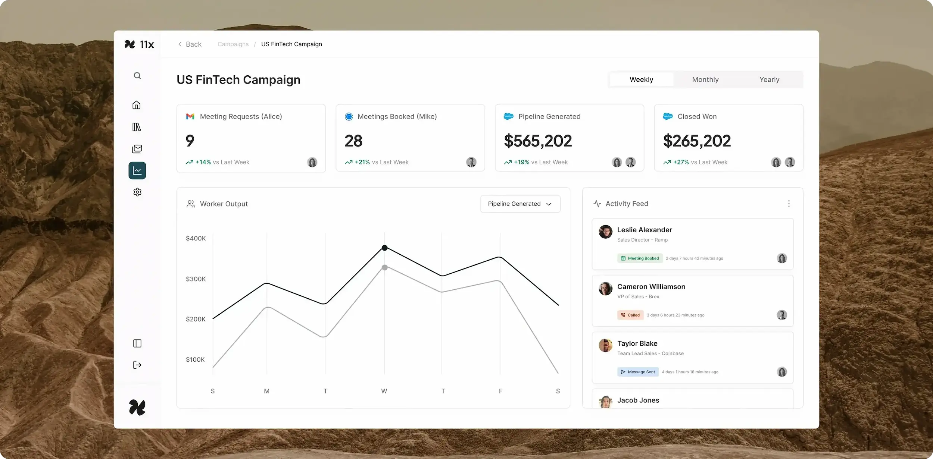Select the Home icon in the sidebar
The width and height of the screenshot is (933, 459).
point(137,105)
